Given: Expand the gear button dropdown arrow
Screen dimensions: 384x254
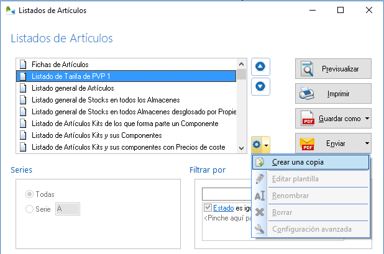Looking at the screenshot, I should click(x=266, y=145).
